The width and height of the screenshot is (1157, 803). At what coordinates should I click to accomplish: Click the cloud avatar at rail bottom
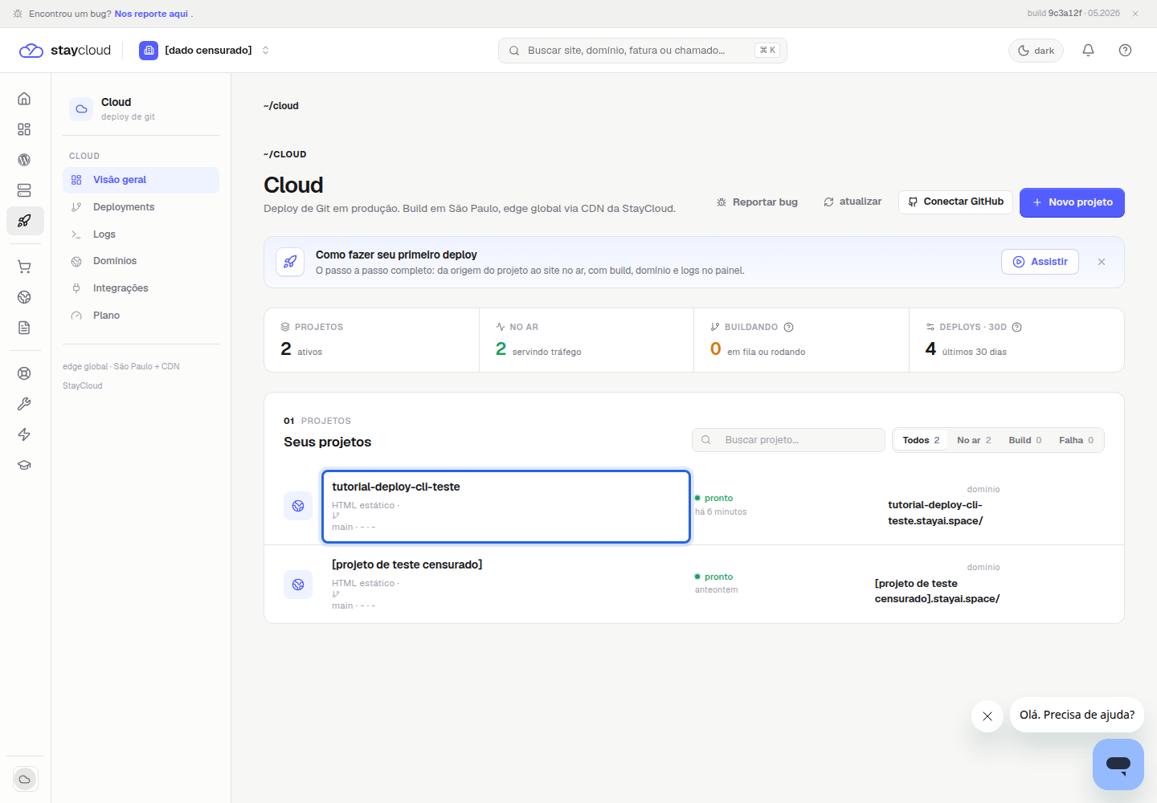(25, 779)
